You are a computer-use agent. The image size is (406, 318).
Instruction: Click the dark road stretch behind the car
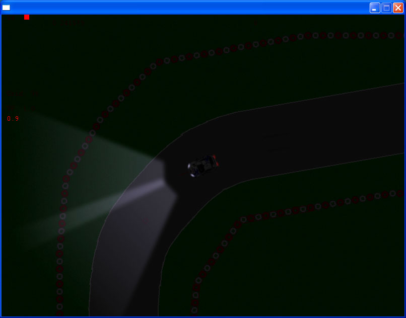[302, 136]
